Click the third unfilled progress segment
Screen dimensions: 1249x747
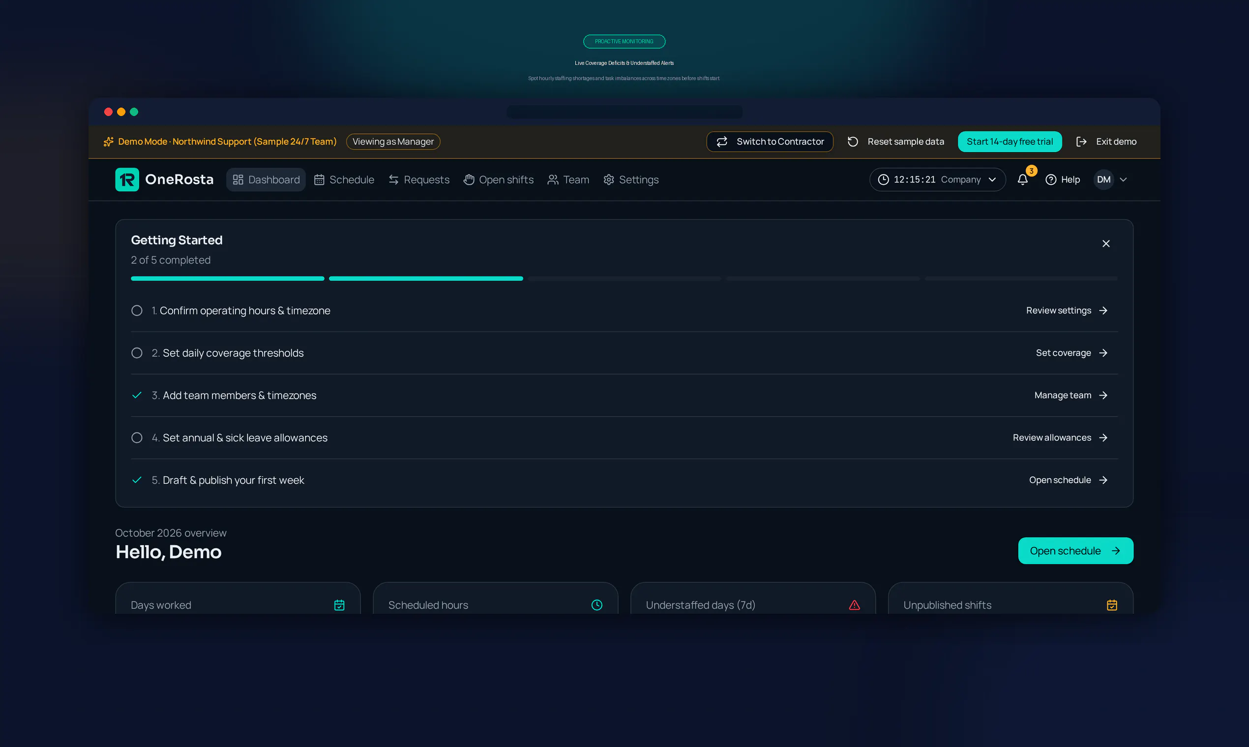click(x=624, y=278)
